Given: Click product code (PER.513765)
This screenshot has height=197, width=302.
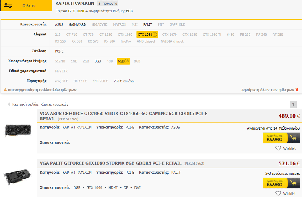Looking at the screenshot, I should (68, 119).
